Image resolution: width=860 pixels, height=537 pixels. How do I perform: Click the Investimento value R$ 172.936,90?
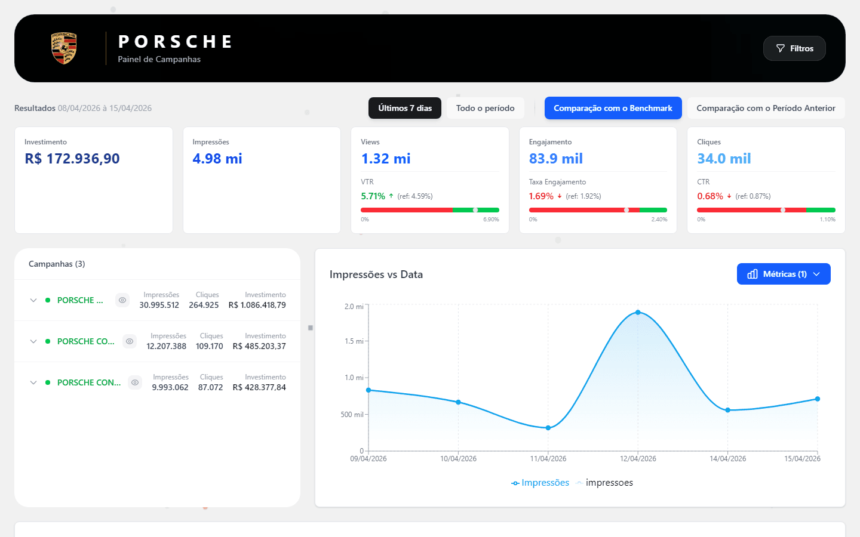pos(72,159)
